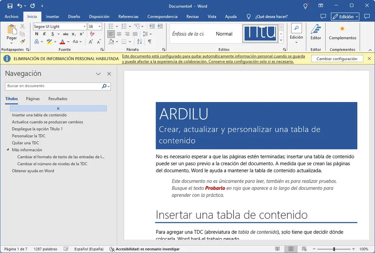Collapse the Más información heading
The image size is (375, 253).
coord(7,149)
